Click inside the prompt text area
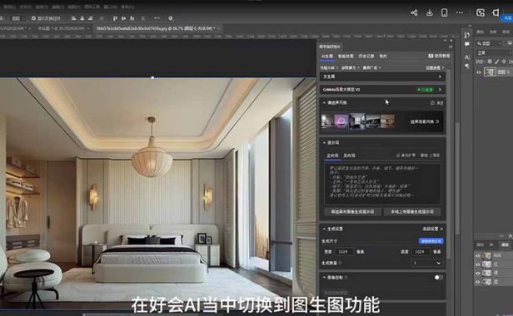 [382, 184]
